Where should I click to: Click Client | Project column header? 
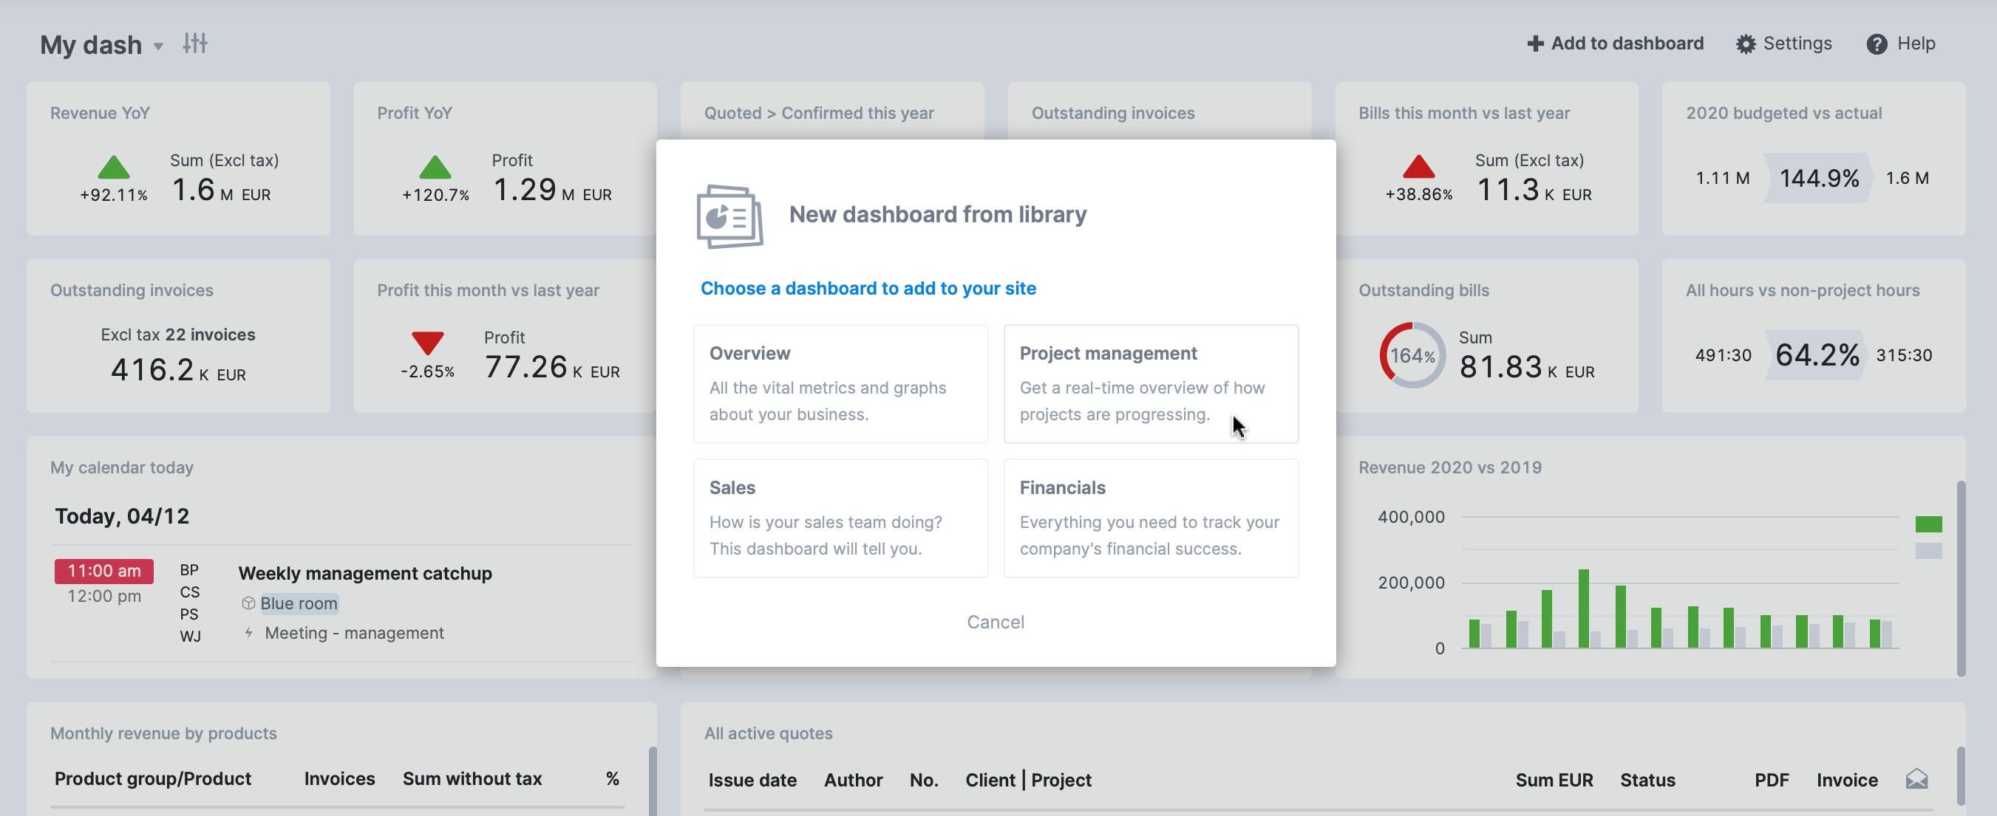pos(1028,780)
